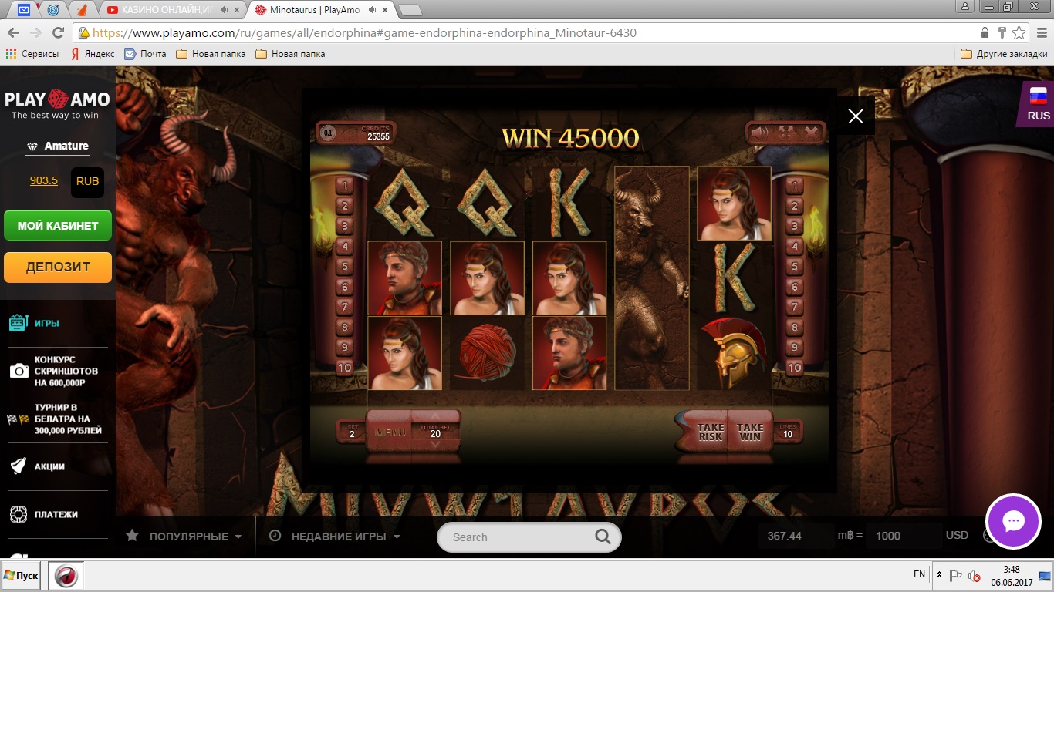The image size is (1054, 740).
Task: Select payline 4 on the right column
Action: click(x=794, y=247)
